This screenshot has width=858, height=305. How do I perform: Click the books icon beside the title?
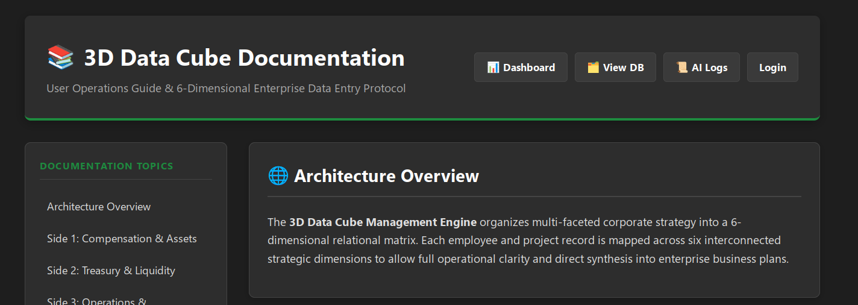[60, 58]
